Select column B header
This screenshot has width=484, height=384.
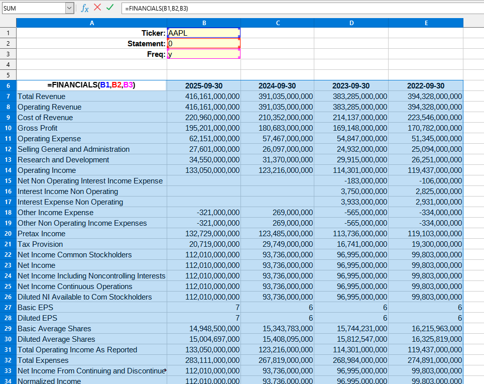point(204,23)
